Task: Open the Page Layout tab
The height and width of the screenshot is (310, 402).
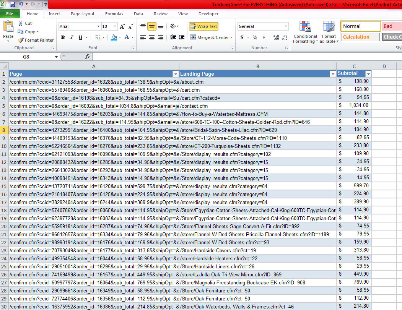Action: 82,14
